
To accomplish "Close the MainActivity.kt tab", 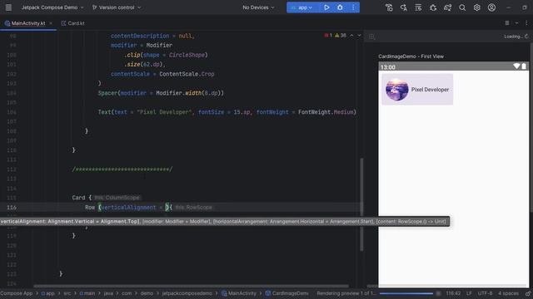I will pos(51,23).
